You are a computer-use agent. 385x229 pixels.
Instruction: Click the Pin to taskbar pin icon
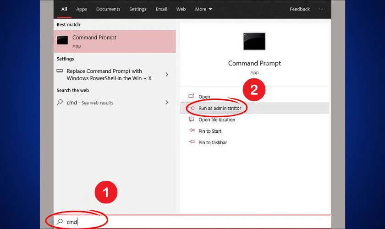click(x=192, y=142)
